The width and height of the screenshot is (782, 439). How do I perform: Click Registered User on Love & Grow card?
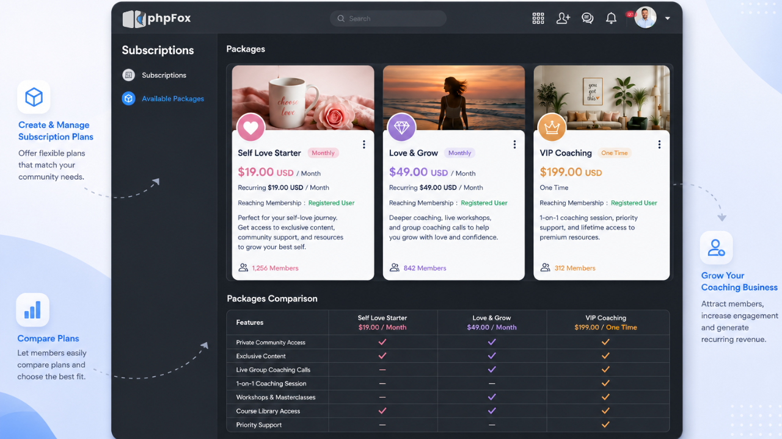click(484, 203)
